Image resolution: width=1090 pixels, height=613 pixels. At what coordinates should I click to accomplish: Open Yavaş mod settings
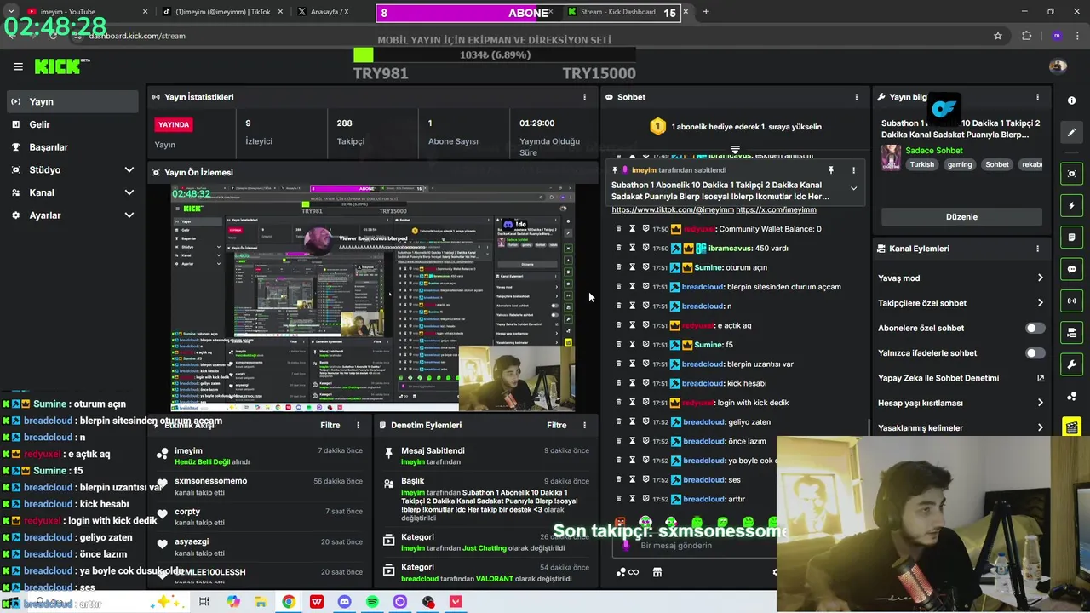(x=961, y=278)
